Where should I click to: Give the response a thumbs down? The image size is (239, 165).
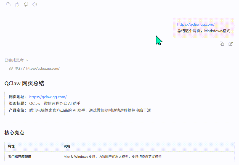tap(26, 4)
